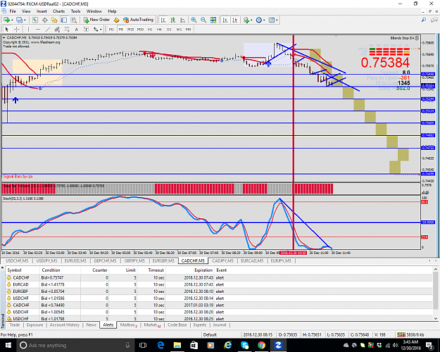Toggle the AutoTrading button
The image size is (440, 352).
click(139, 20)
